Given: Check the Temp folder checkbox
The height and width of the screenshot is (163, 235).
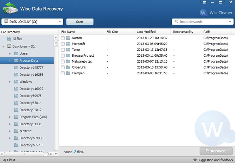Looking at the screenshot, I should click(x=63, y=50).
